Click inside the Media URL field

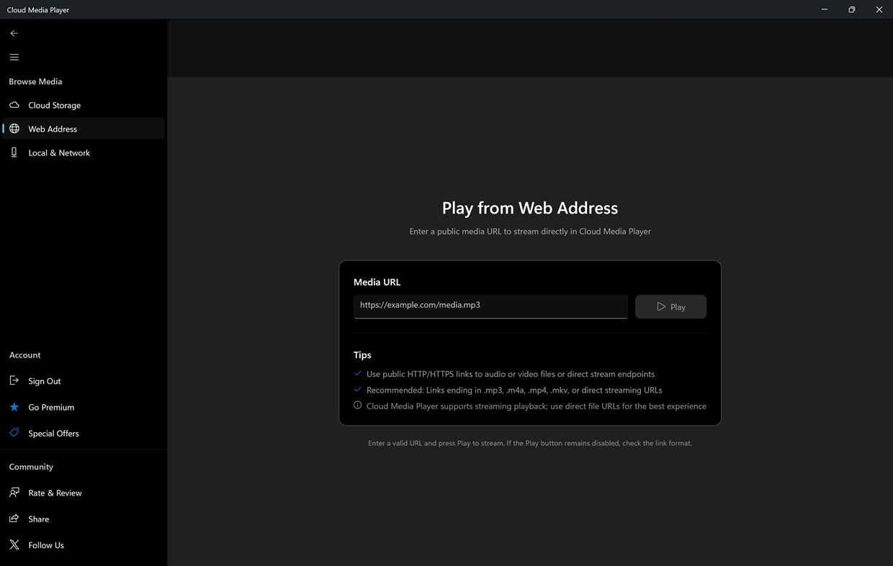pos(490,305)
